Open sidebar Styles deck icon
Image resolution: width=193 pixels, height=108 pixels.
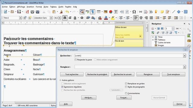(189, 35)
